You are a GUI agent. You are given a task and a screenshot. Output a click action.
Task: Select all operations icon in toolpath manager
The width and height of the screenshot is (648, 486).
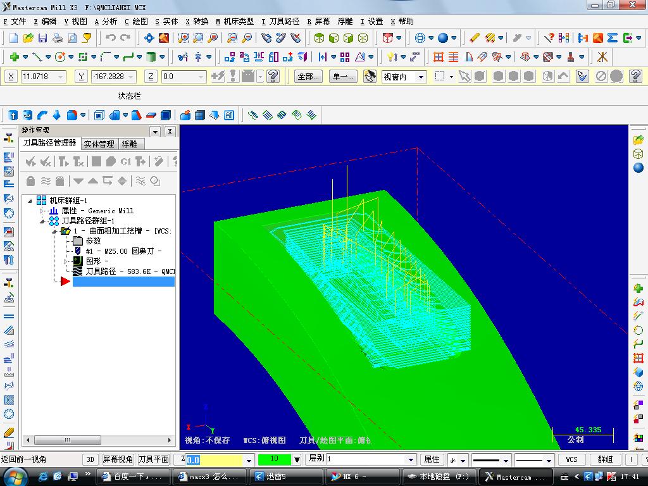[30, 161]
